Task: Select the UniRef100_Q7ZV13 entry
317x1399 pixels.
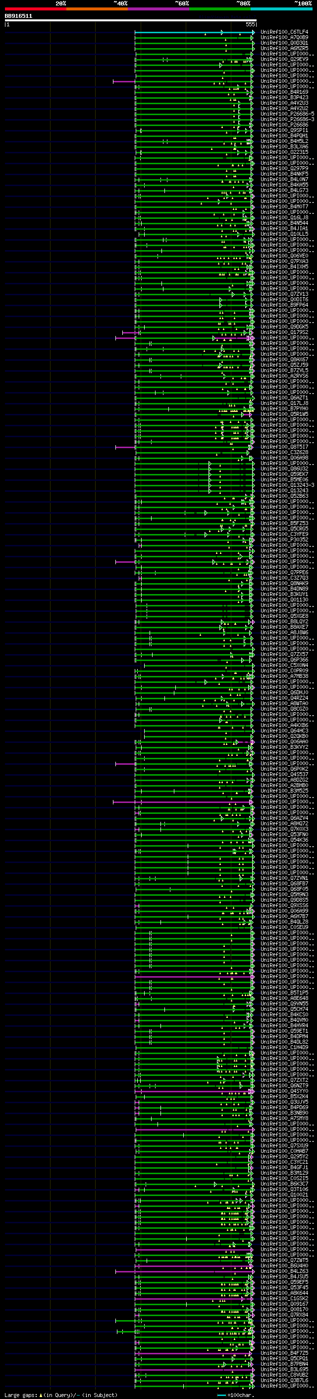Action: [284, 294]
